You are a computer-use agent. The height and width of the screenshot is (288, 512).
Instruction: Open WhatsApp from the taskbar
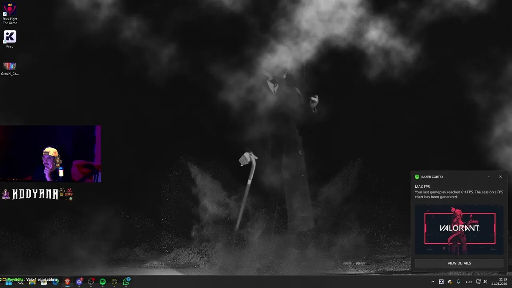126,282
